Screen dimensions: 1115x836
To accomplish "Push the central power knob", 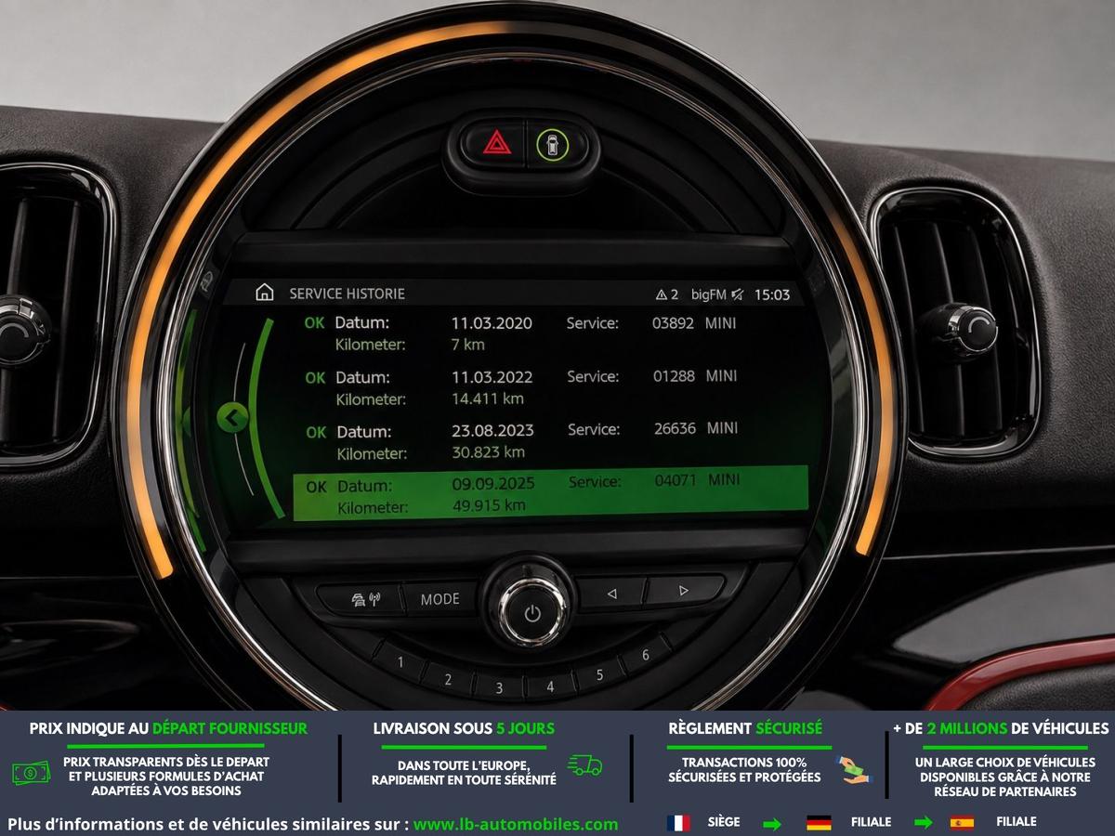I will coord(532,612).
